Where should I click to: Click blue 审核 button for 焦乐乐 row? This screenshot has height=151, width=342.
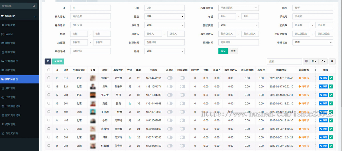(323, 86)
